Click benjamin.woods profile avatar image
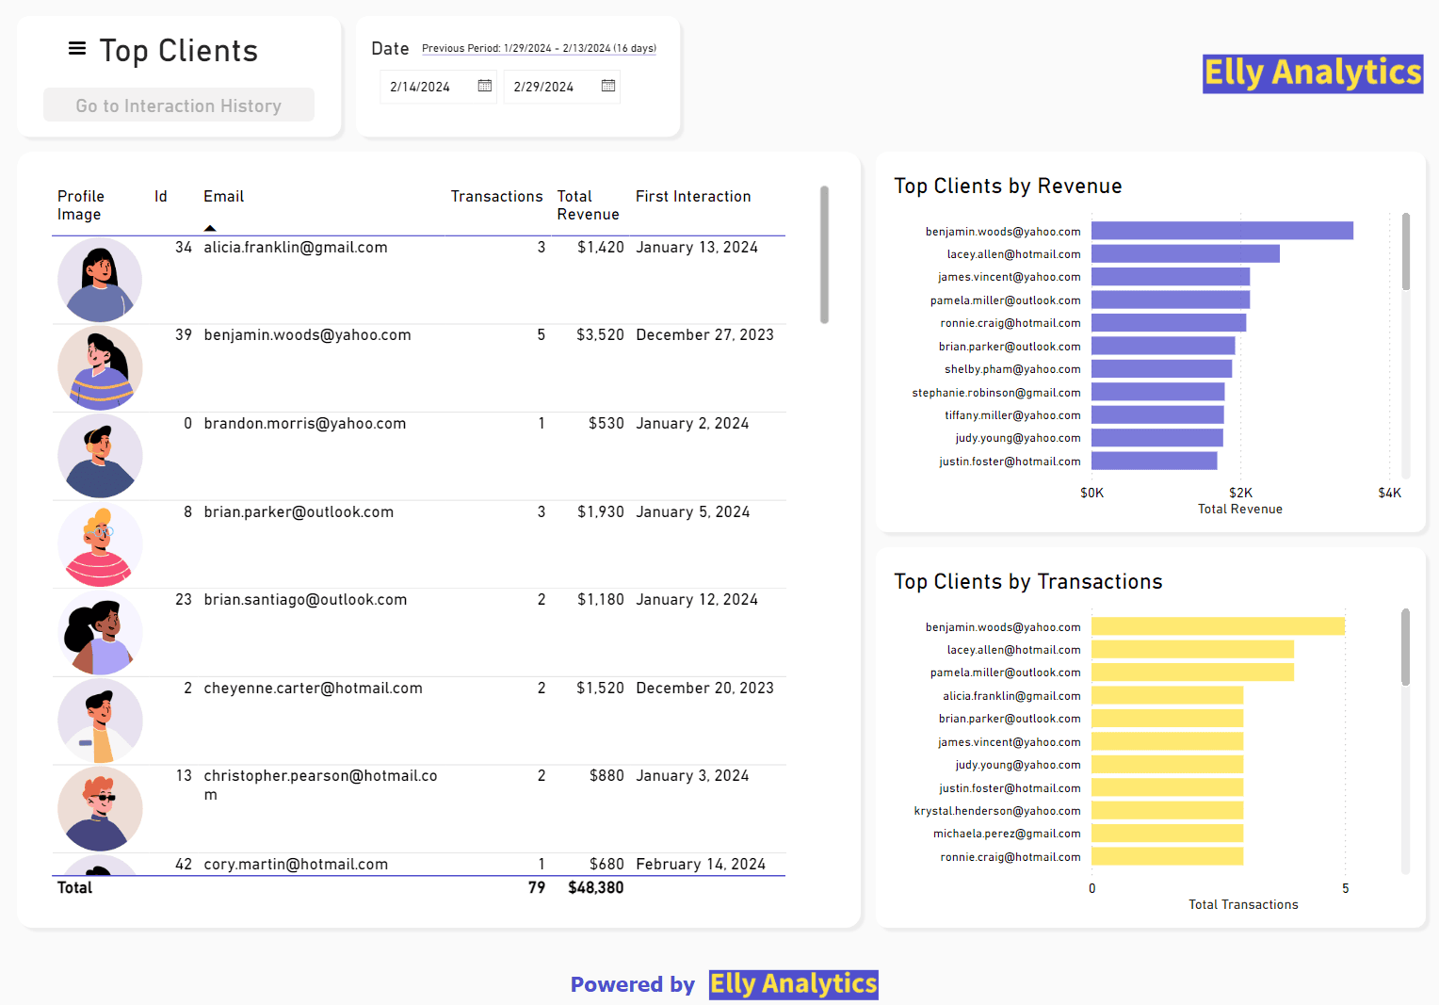This screenshot has width=1439, height=1005. coord(100,368)
